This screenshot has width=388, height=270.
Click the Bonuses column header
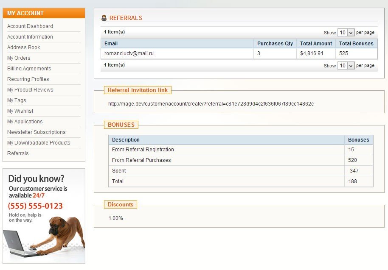359,140
